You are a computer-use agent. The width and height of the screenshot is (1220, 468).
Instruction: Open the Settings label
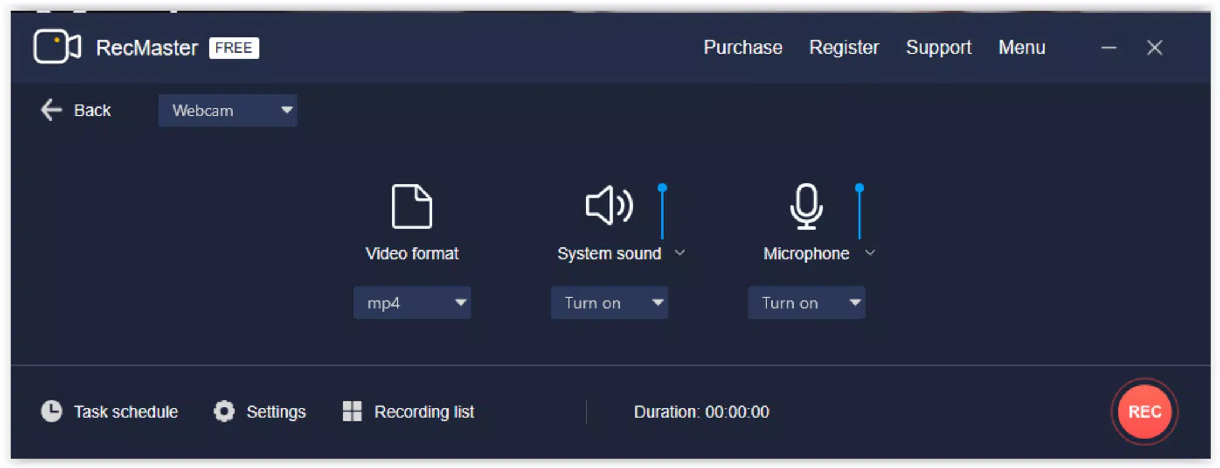click(276, 412)
